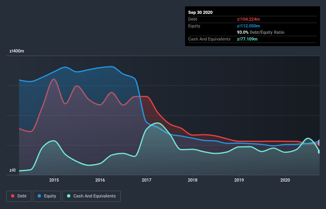Toggle Cash And Equivalents legend button

coord(91,196)
